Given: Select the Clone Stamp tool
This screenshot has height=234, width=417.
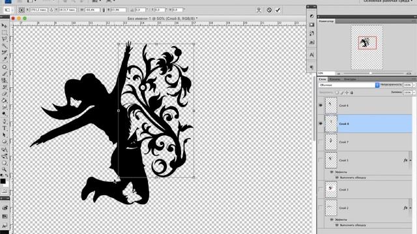Looking at the screenshot, I should click(4, 81).
